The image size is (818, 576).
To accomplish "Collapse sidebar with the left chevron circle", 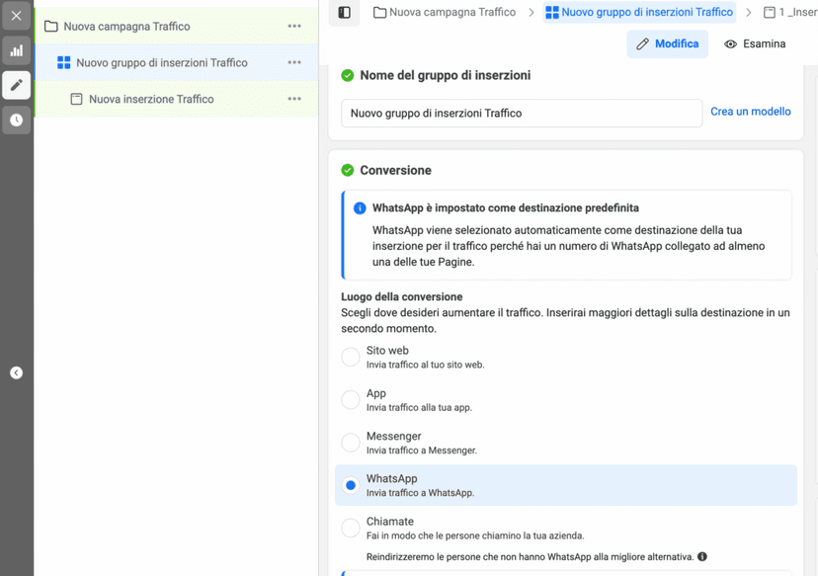I will pos(16,372).
